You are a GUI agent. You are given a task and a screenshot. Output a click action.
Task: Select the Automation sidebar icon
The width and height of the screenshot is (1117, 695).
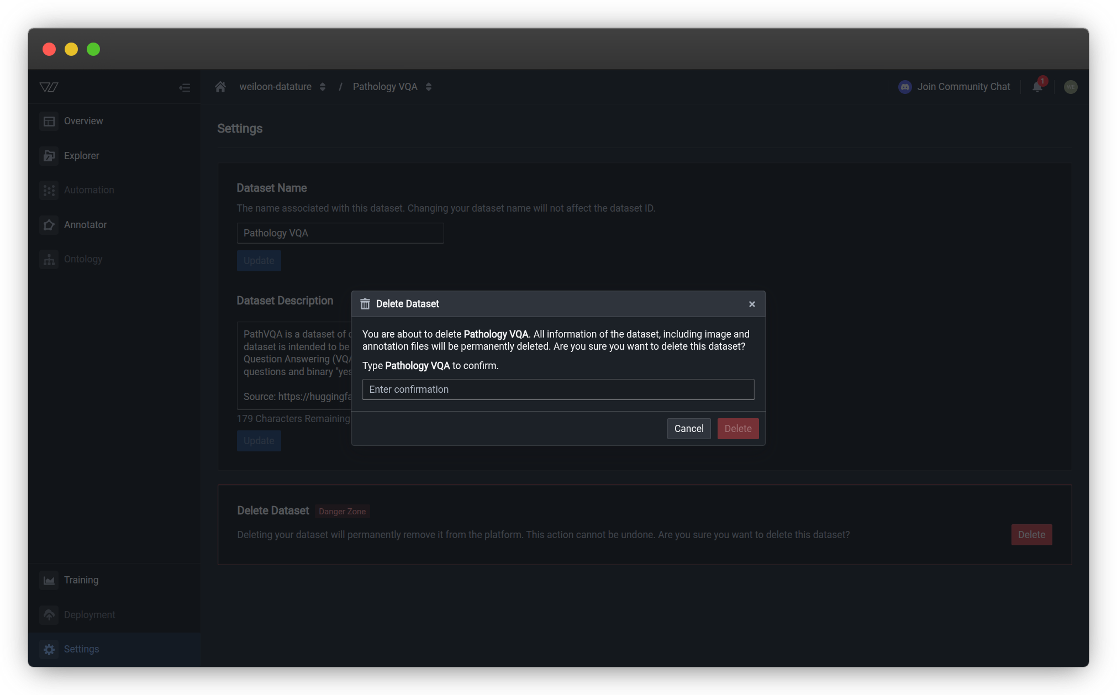tap(49, 190)
